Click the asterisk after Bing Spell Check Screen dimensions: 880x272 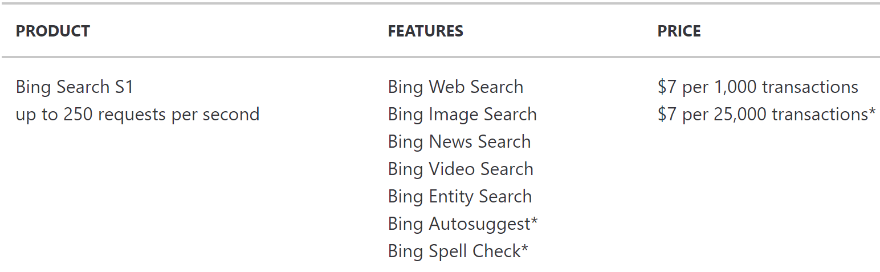525,247
